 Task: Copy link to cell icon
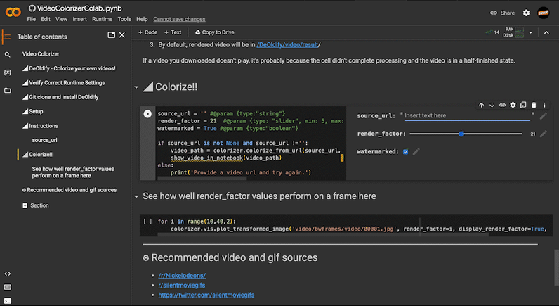(502, 105)
